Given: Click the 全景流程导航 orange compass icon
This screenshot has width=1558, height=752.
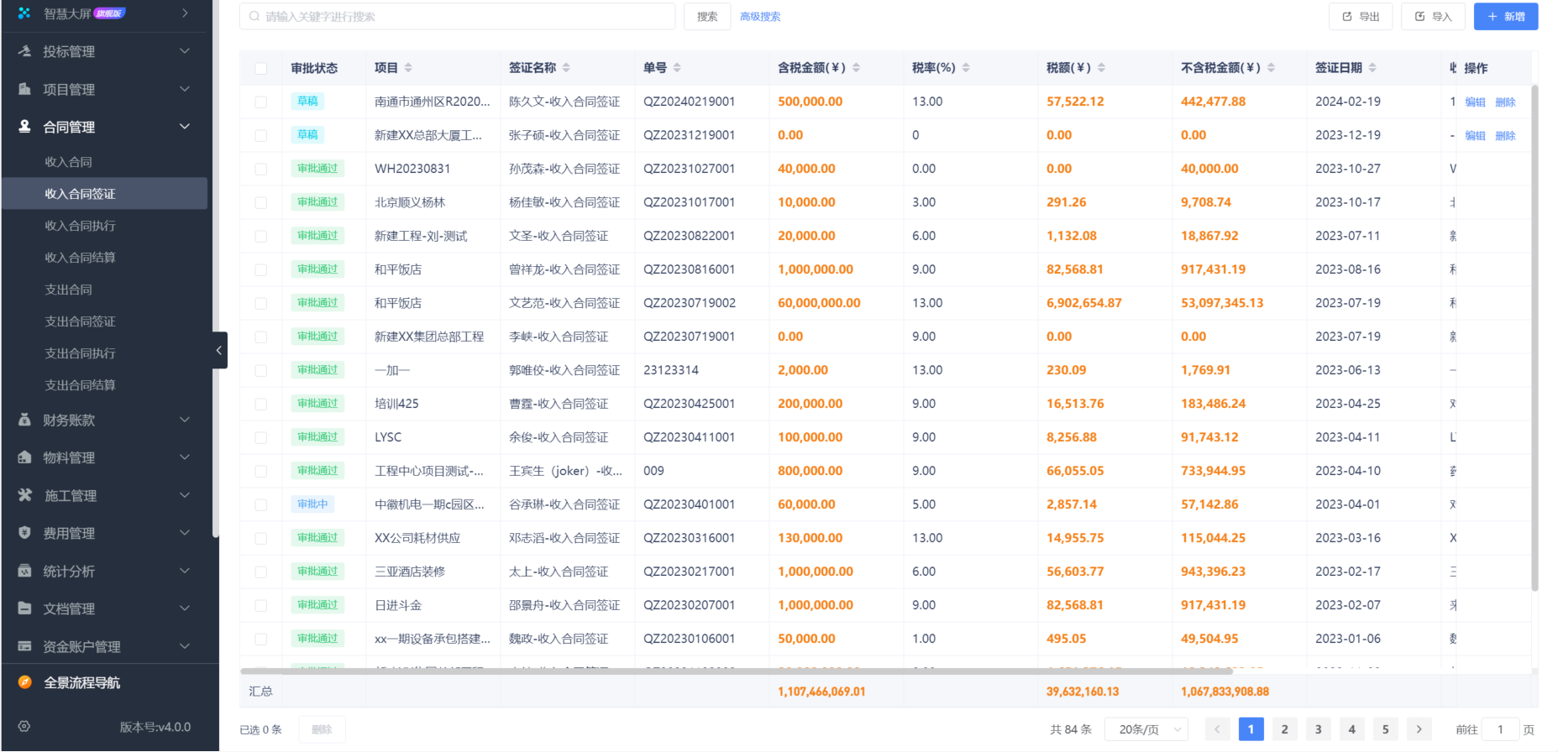Looking at the screenshot, I should click(x=24, y=682).
